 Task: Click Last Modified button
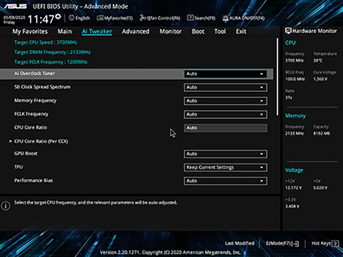point(240,243)
